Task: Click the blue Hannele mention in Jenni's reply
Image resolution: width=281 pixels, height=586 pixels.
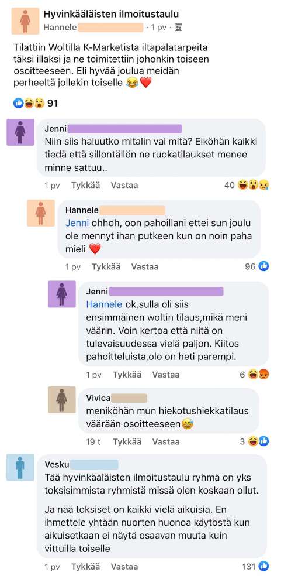Action: (x=104, y=304)
